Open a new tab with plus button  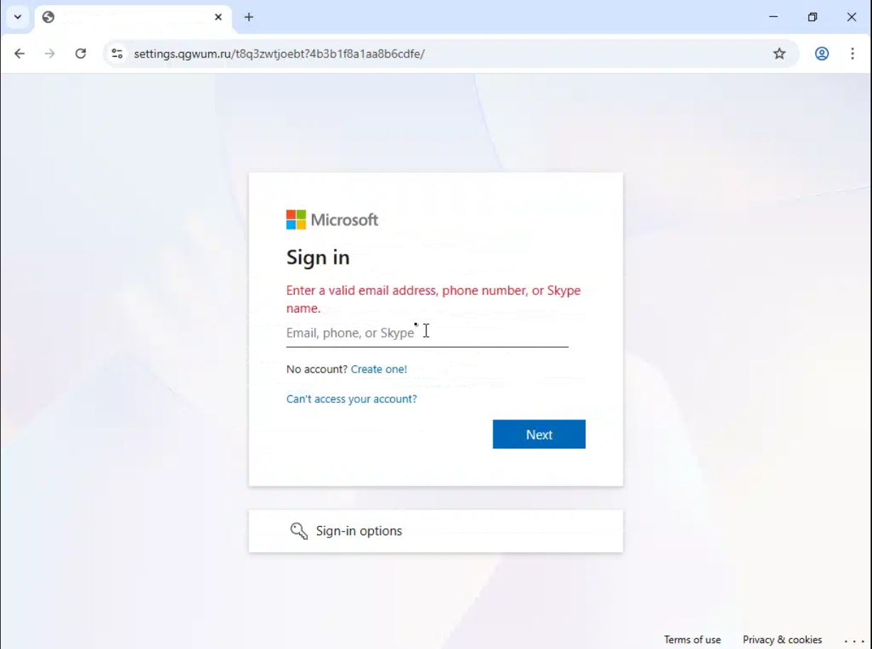[x=249, y=17]
